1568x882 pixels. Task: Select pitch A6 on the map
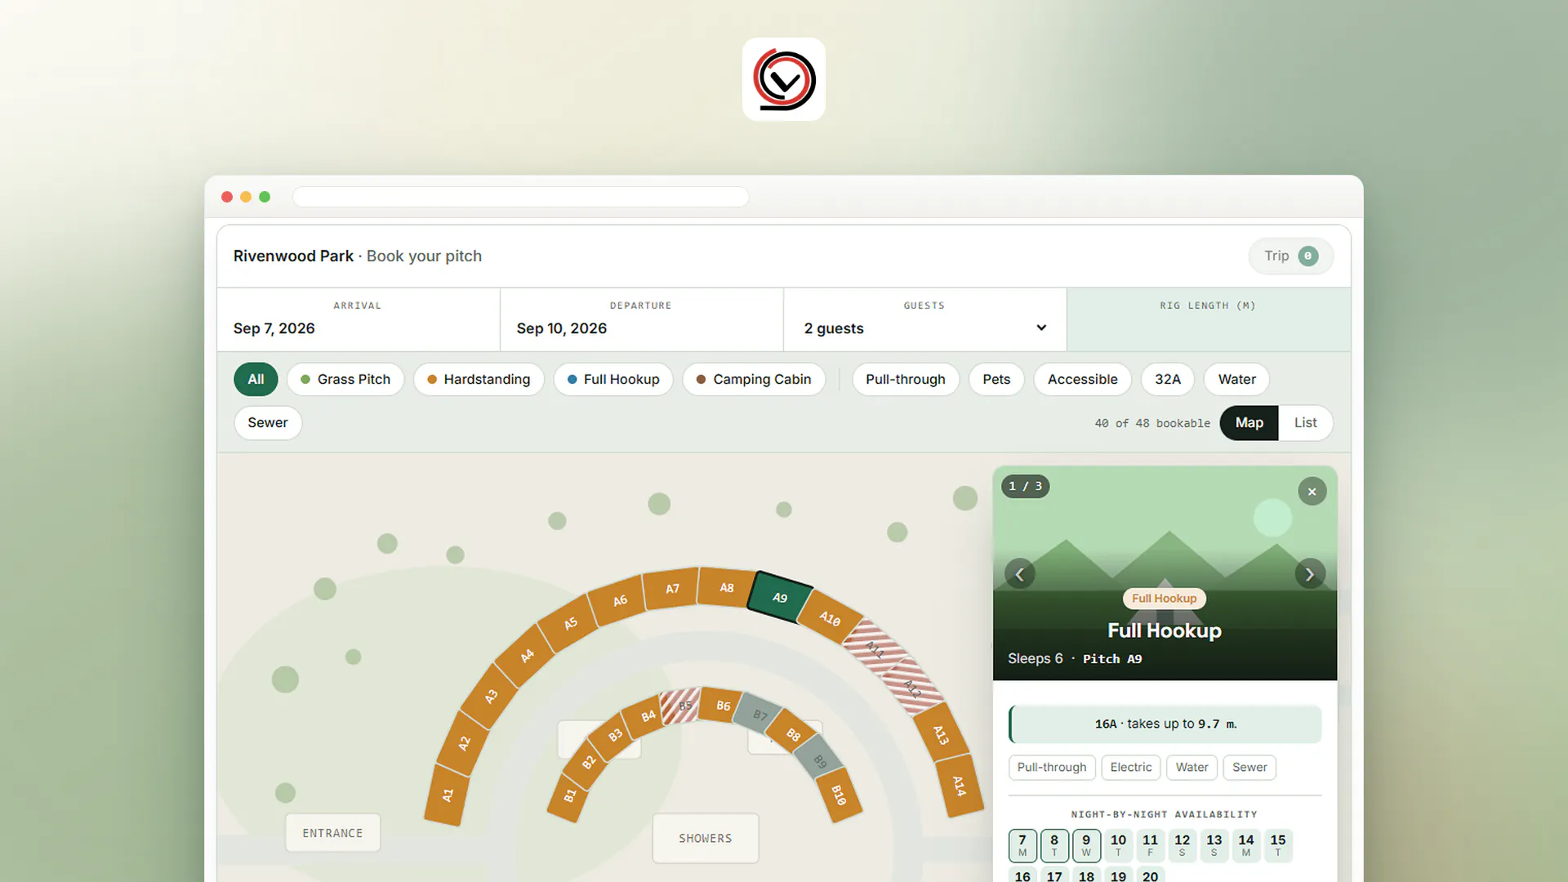(x=620, y=600)
